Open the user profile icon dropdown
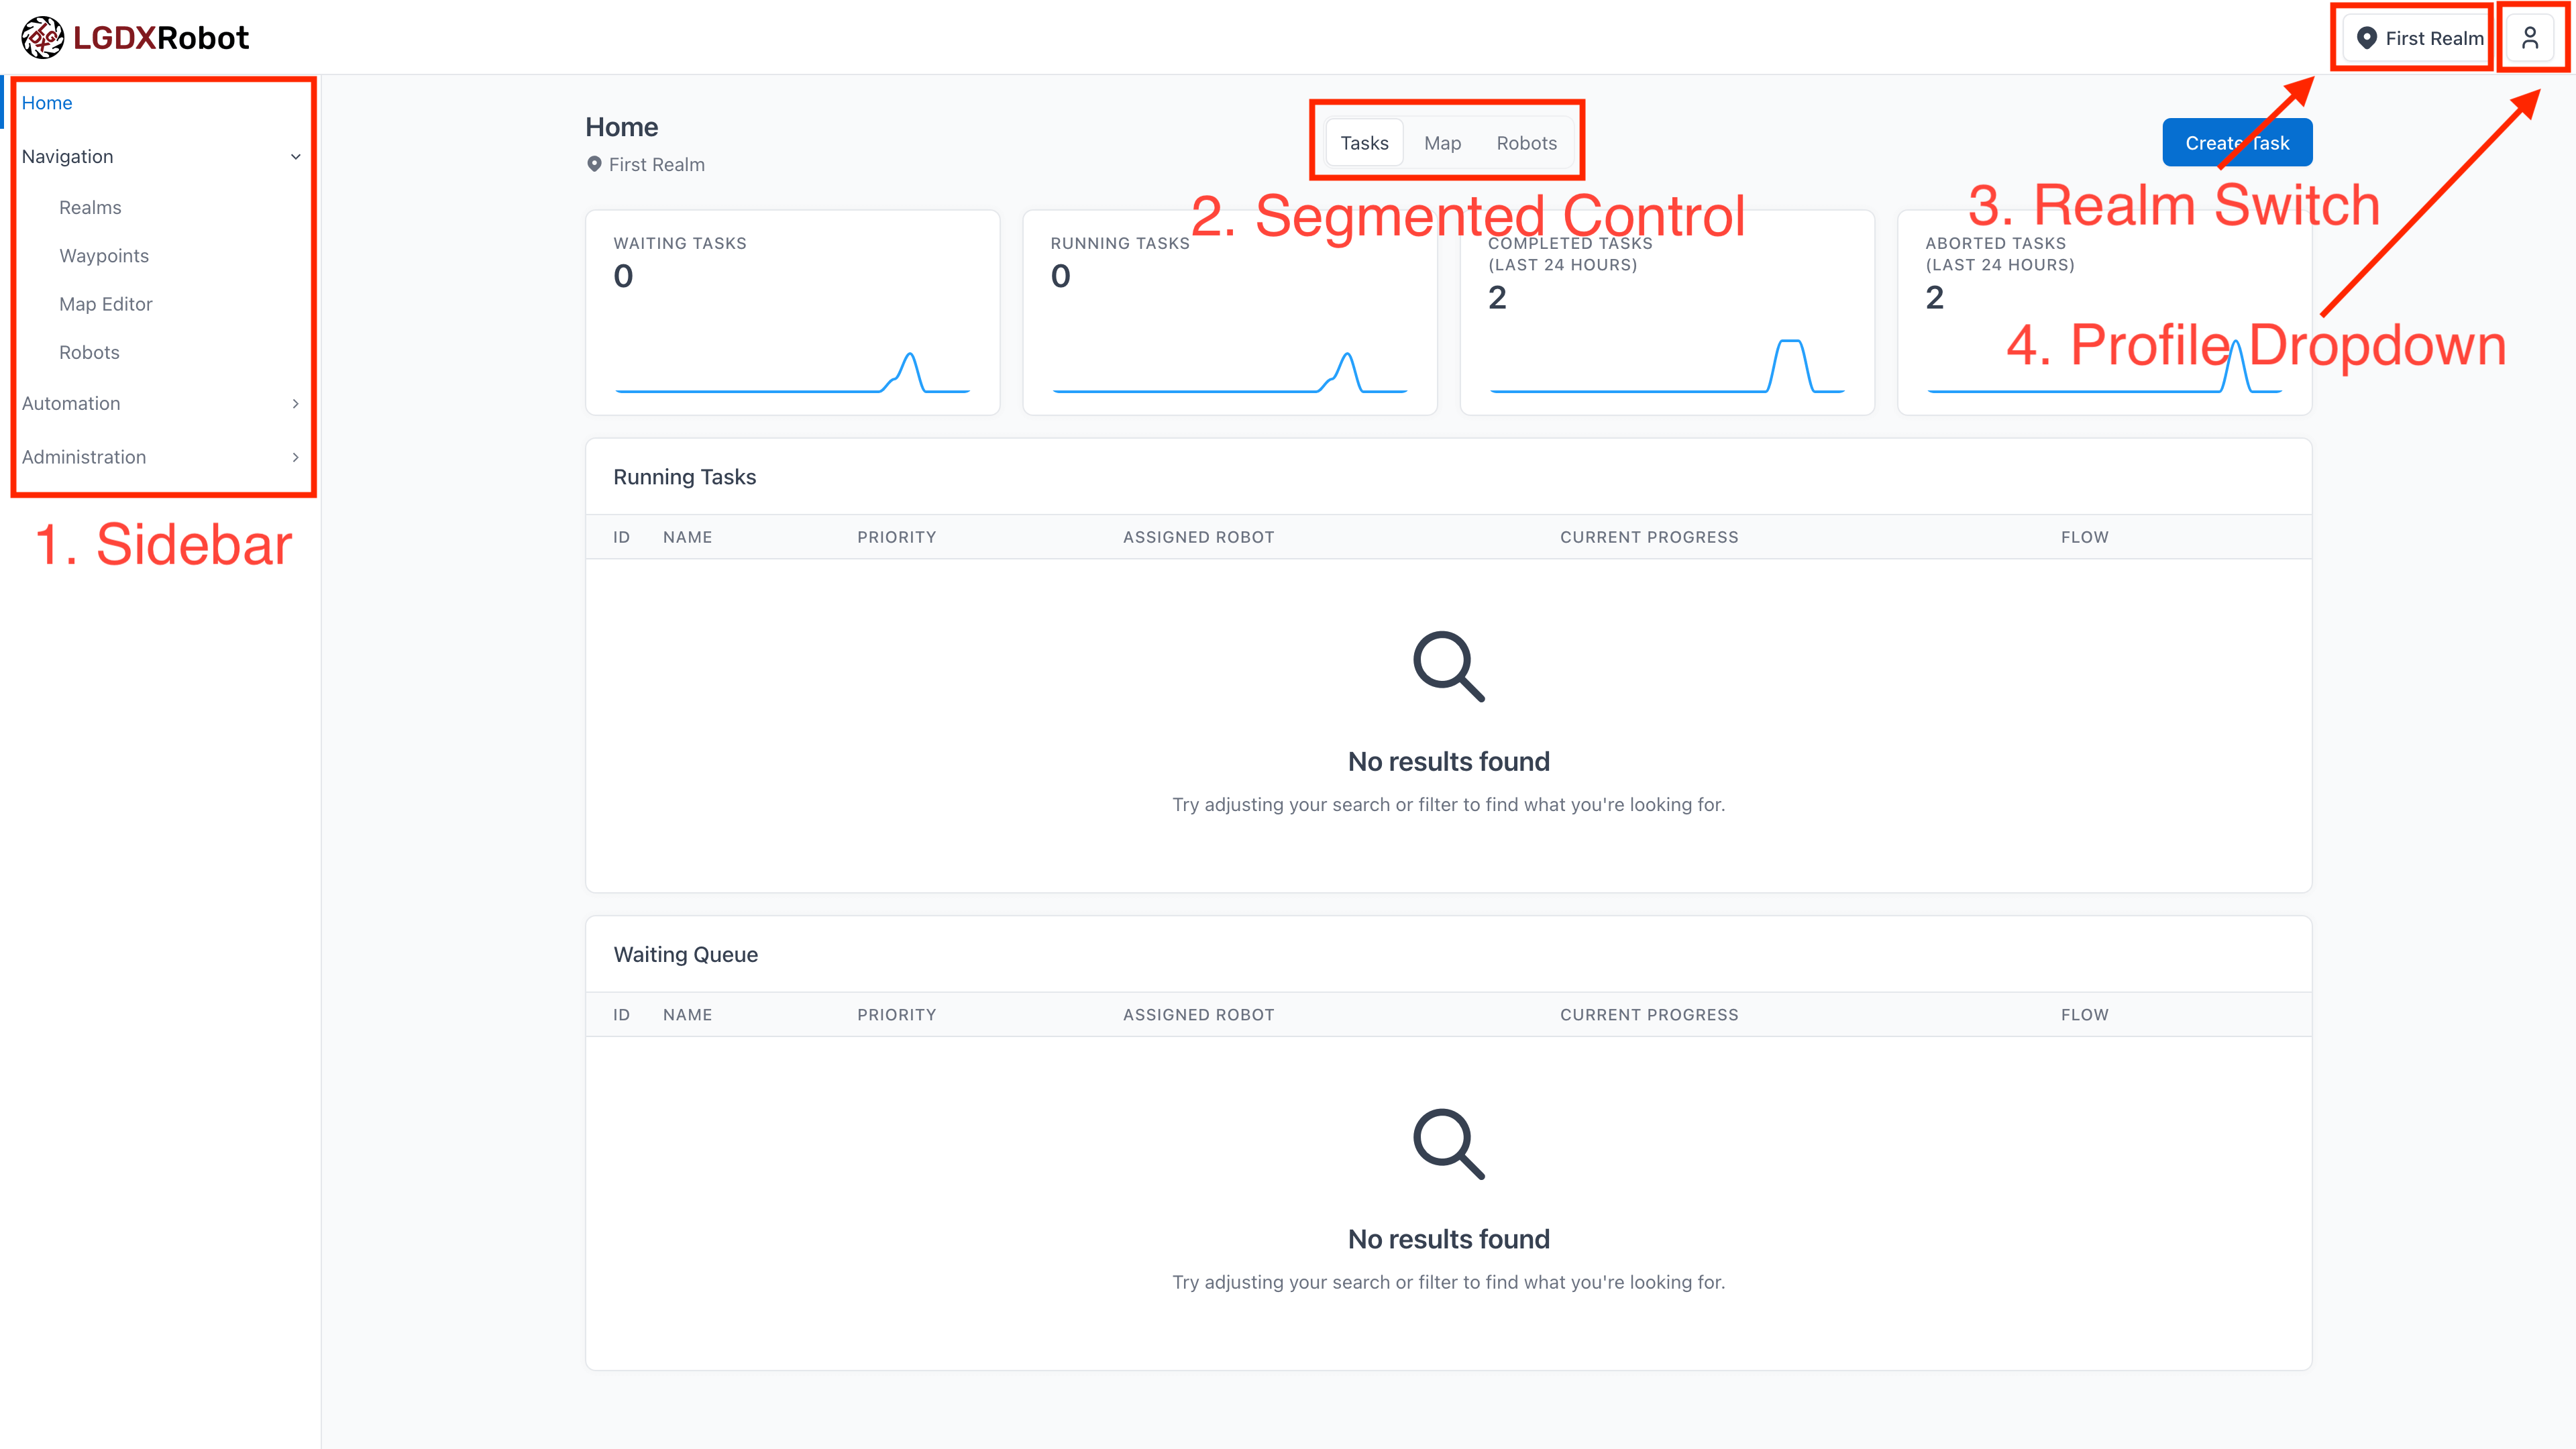Screen dimensions: 2576x1449 click(x=2529, y=38)
